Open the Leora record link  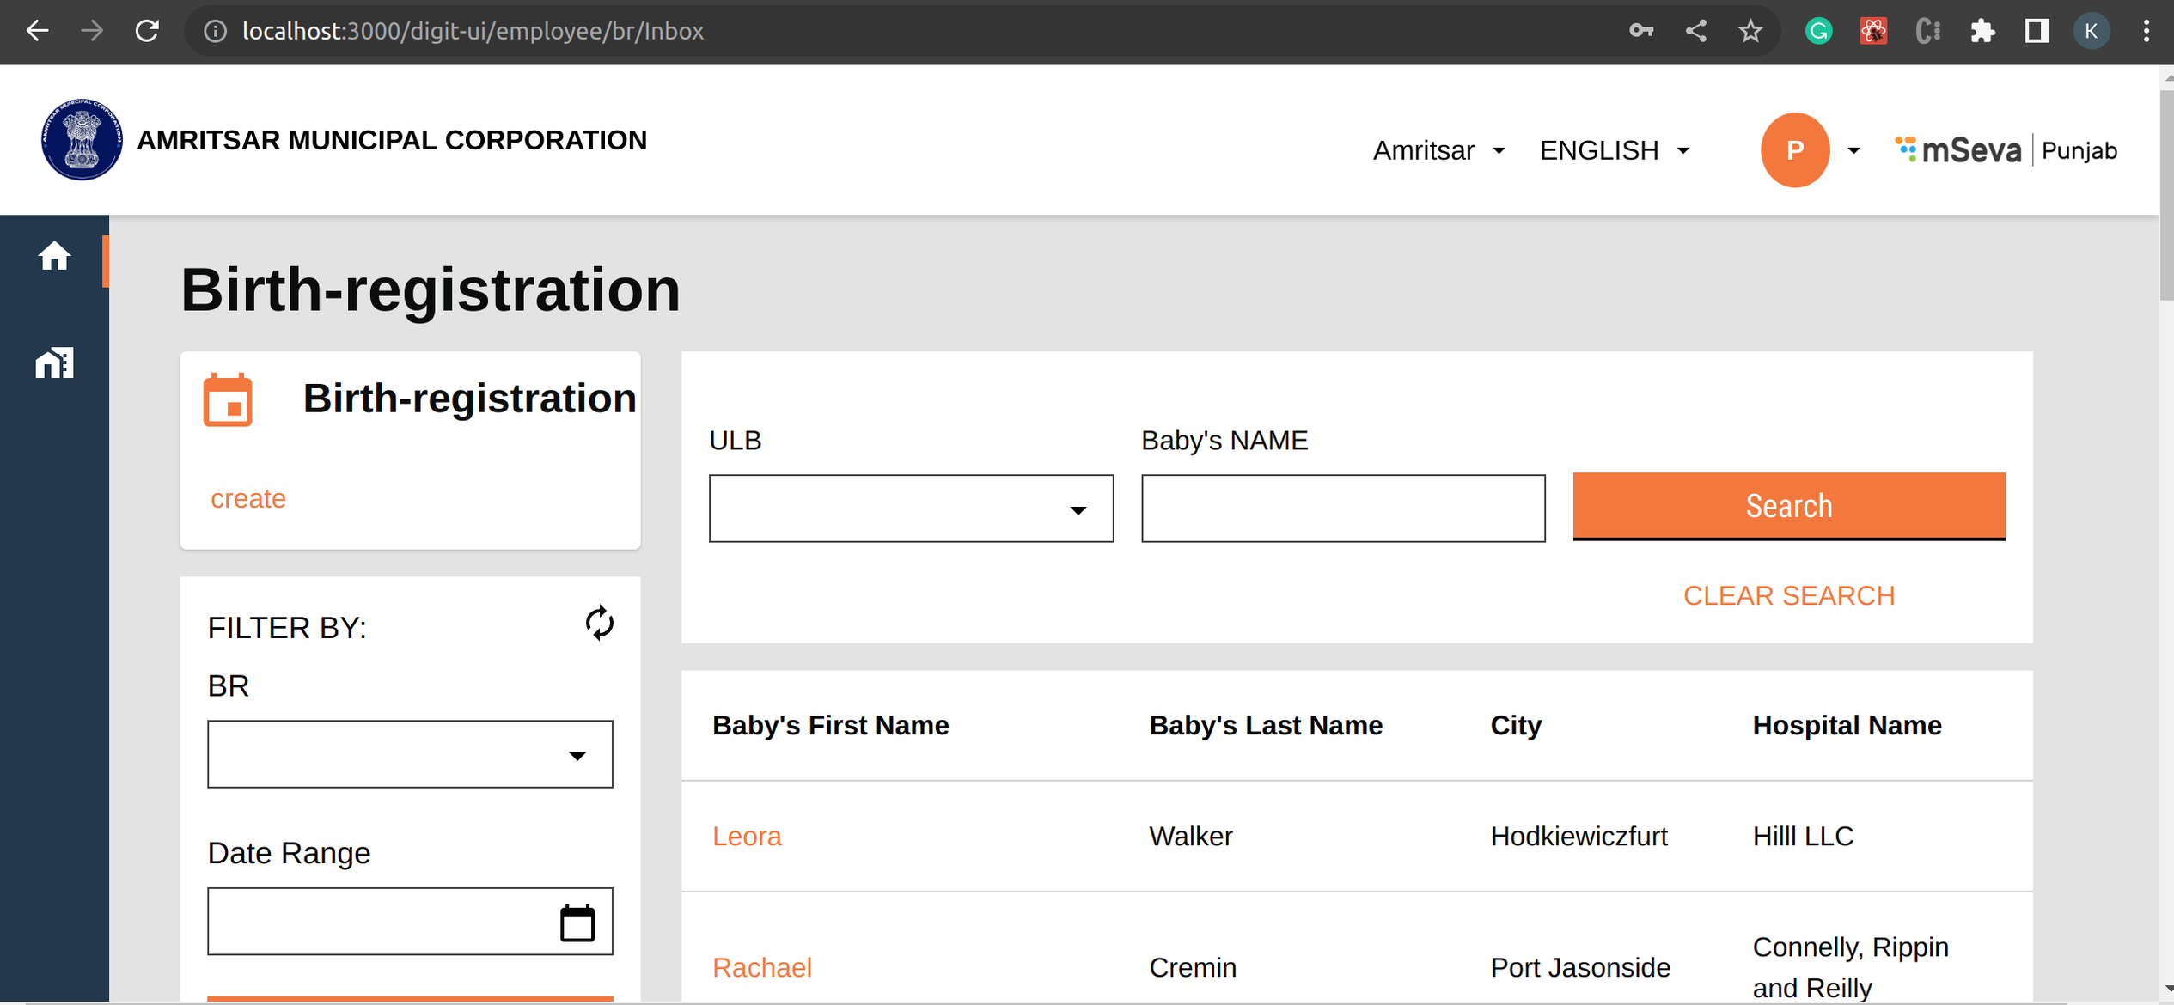747,836
